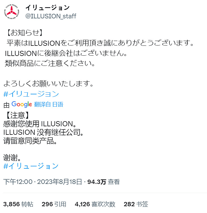Click the first #イリュージョン hashtag in original text

click(x=31, y=94)
